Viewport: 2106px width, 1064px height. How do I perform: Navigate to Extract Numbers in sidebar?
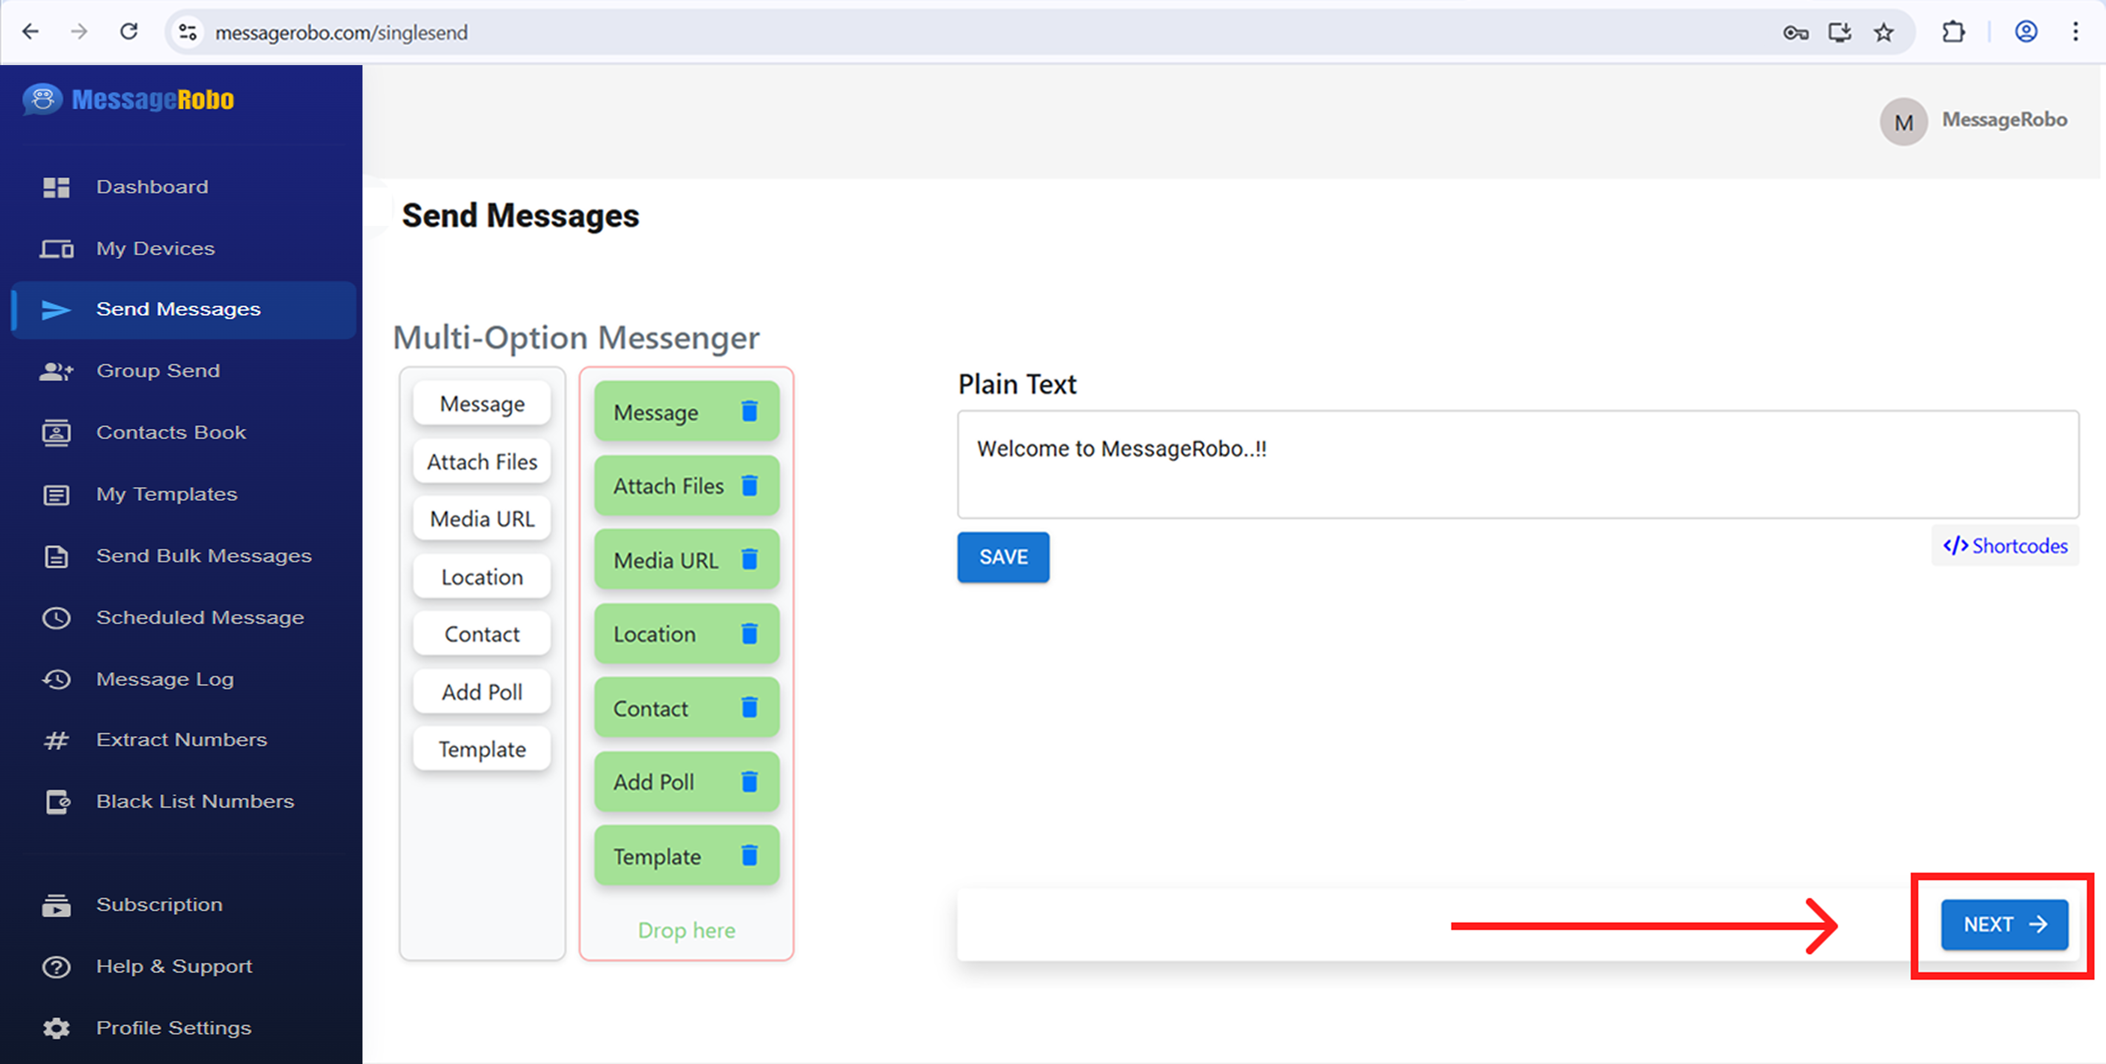tap(181, 740)
